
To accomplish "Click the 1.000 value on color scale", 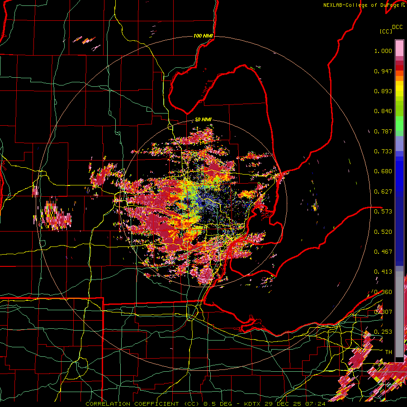I will coord(383,51).
